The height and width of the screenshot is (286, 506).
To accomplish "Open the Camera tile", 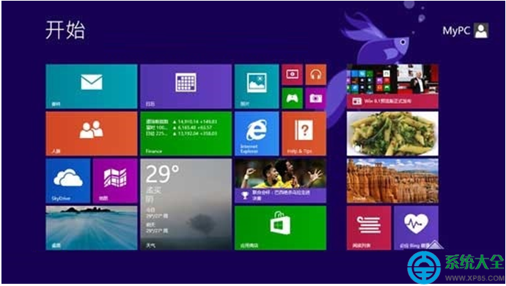I will (x=316, y=98).
